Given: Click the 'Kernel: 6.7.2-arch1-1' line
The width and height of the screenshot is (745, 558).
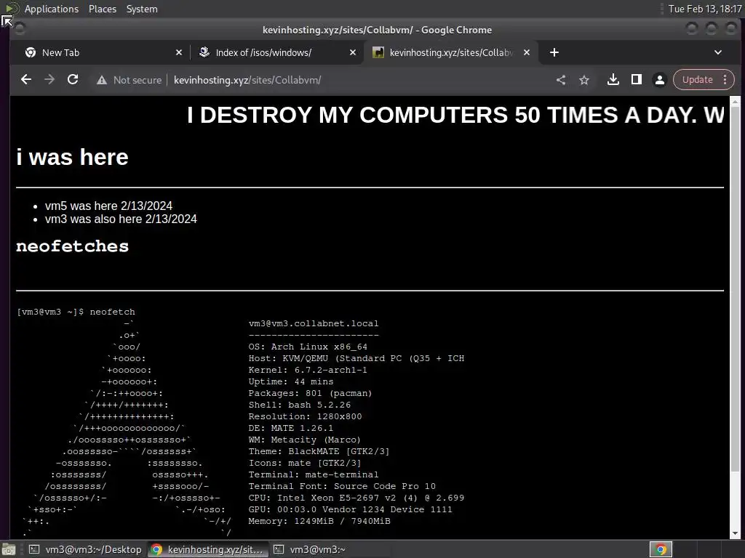Looking at the screenshot, I should pos(308,370).
